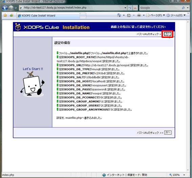Click the browser Back arrow button
The width and height of the screenshot is (192, 178).
point(5,8)
